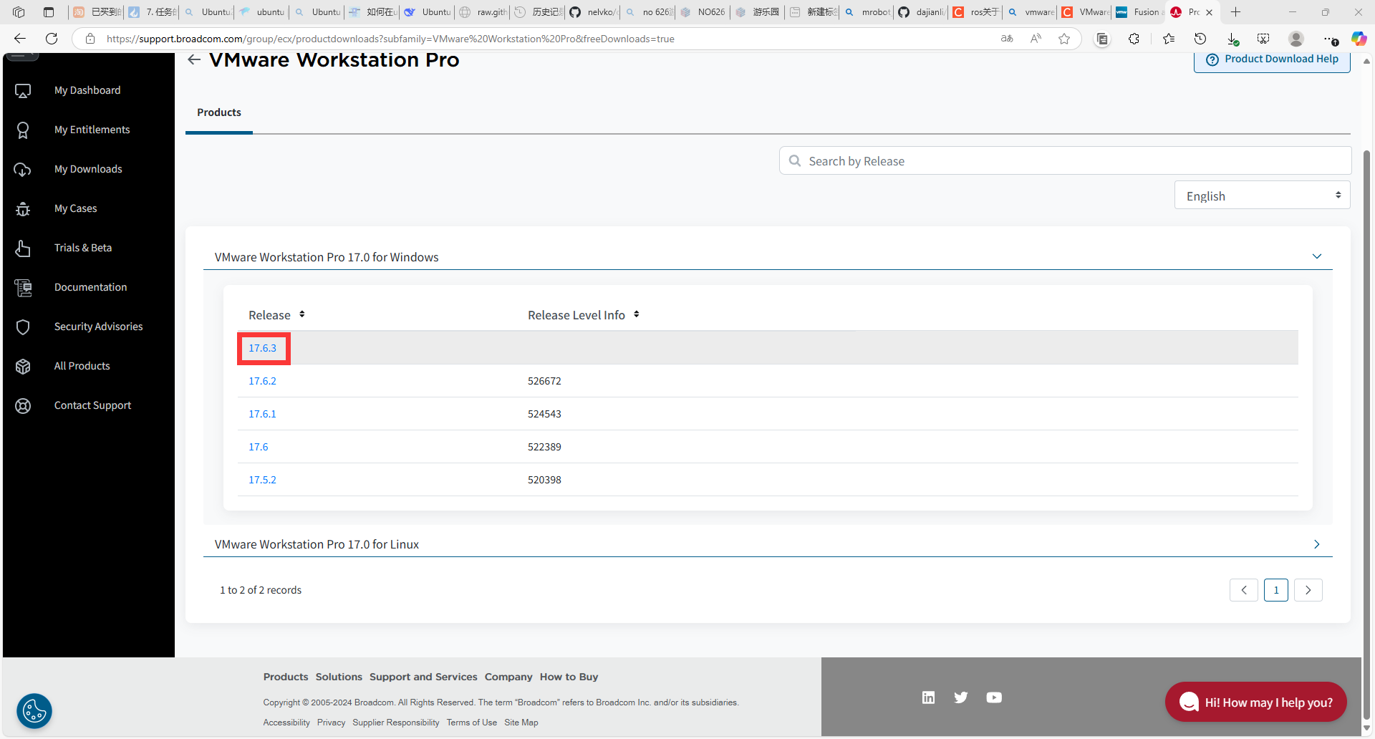Screen dimensions: 1375x739
Task: Open My Entitlements badge icon
Action: 23,130
